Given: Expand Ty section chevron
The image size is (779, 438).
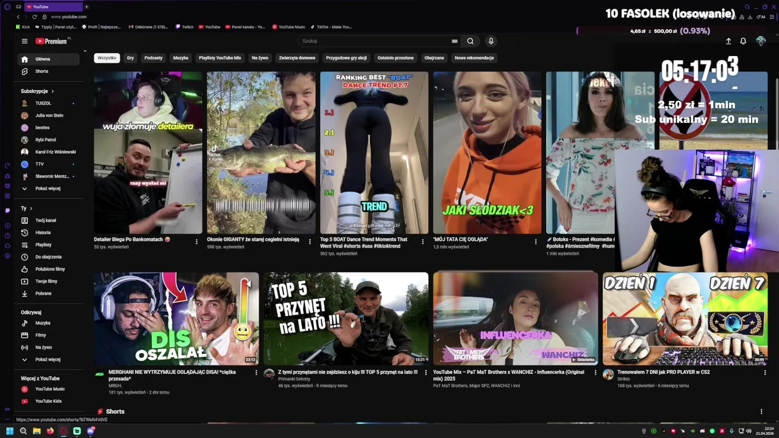Looking at the screenshot, I should (31, 209).
